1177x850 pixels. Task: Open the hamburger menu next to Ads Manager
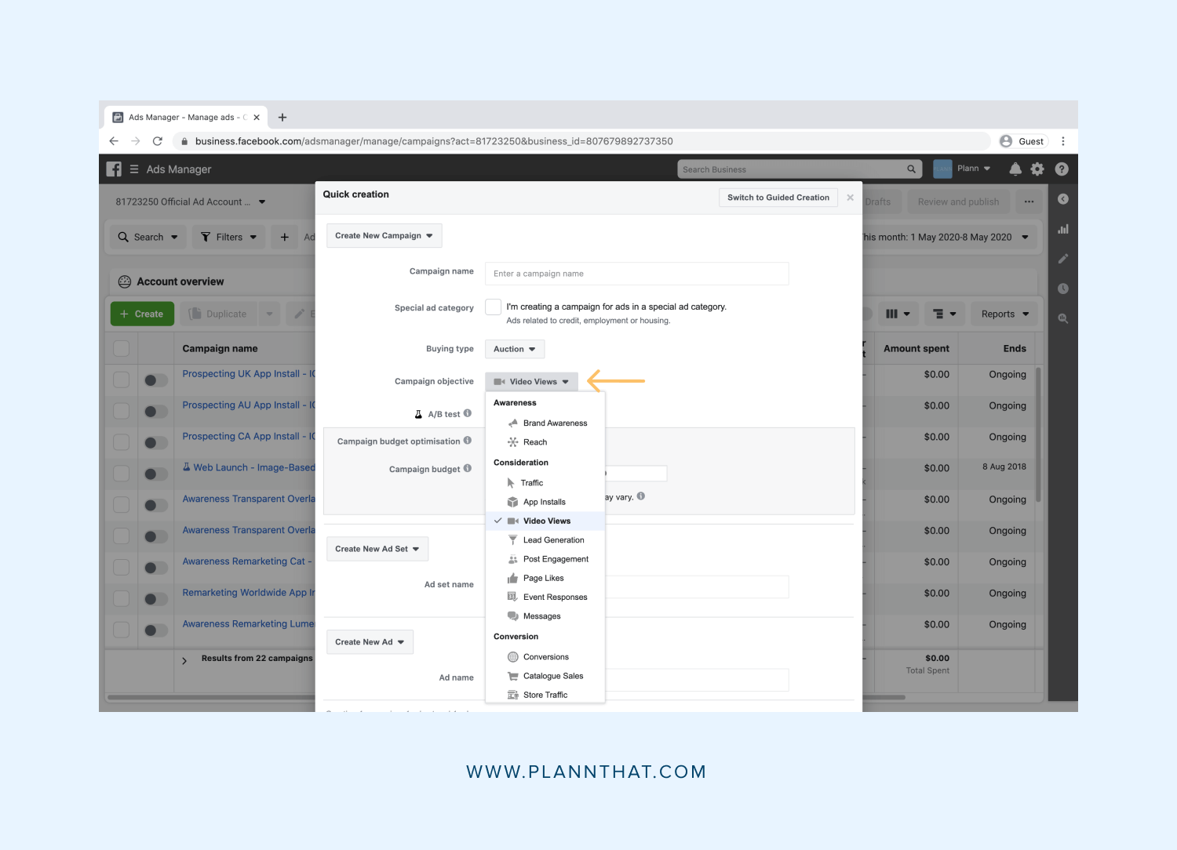coord(134,169)
